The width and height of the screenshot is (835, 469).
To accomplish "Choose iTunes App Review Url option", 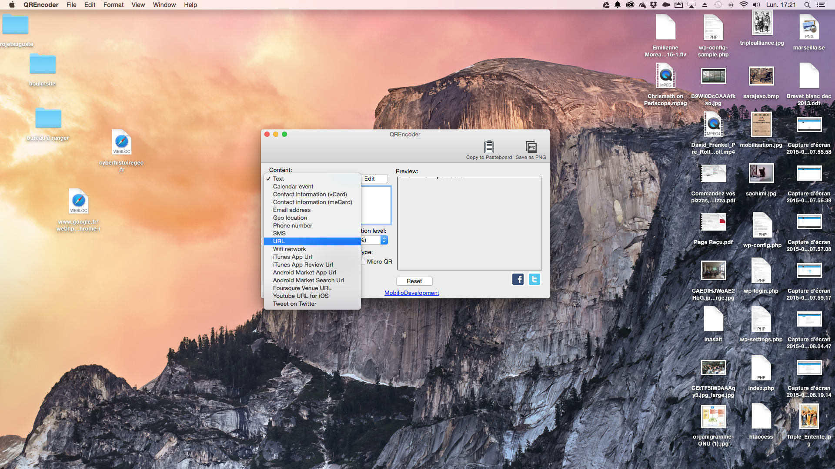I will pyautogui.click(x=312, y=264).
